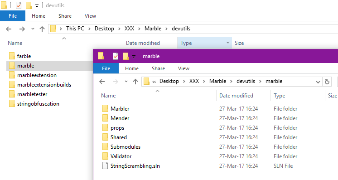The width and height of the screenshot is (338, 180).
Task: Open the Type column filter dropdown in devutils window
Action: point(228,43)
